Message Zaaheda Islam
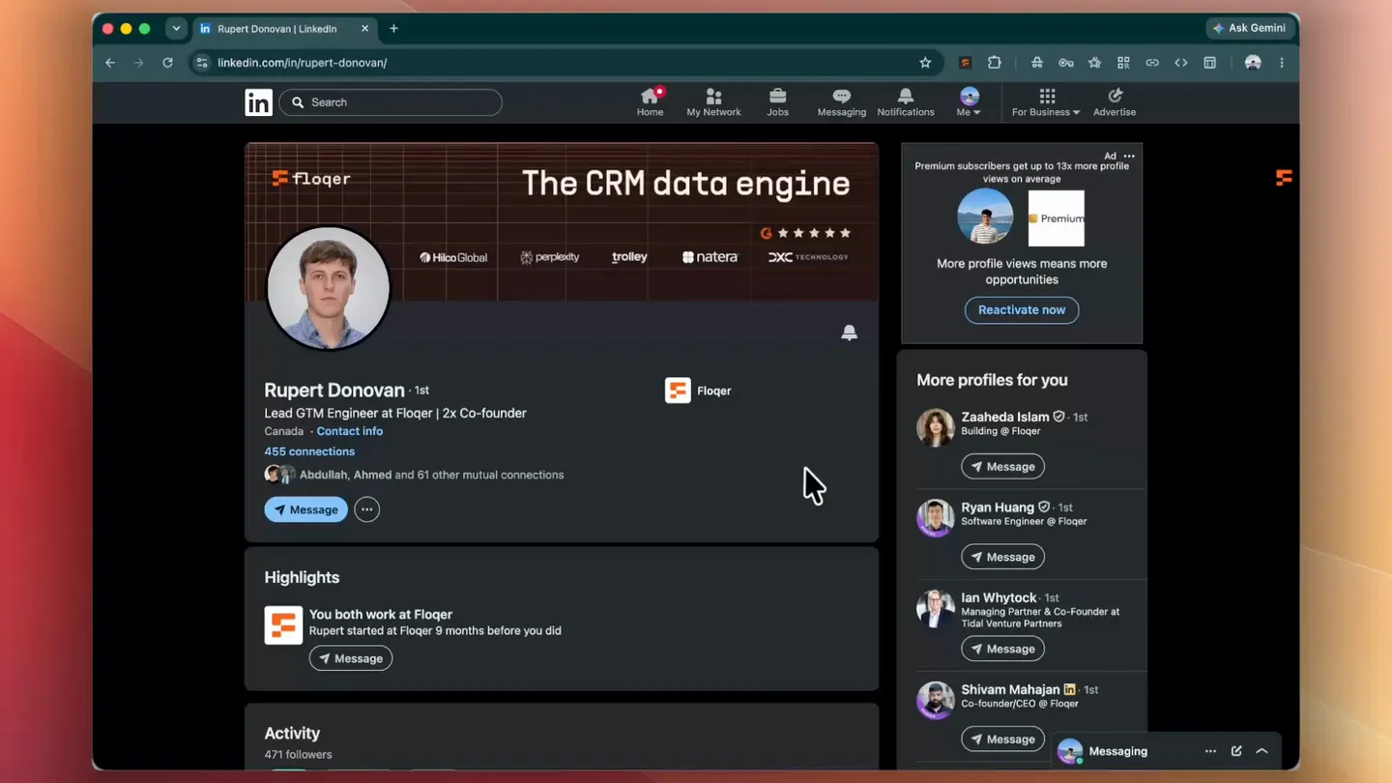The height and width of the screenshot is (783, 1392). pos(1002,467)
